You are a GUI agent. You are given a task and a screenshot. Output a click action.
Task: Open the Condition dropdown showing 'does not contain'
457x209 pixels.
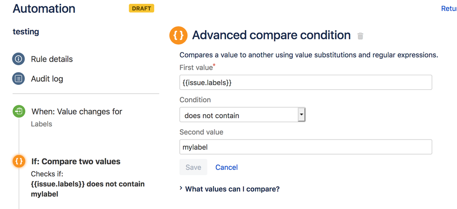tap(242, 115)
